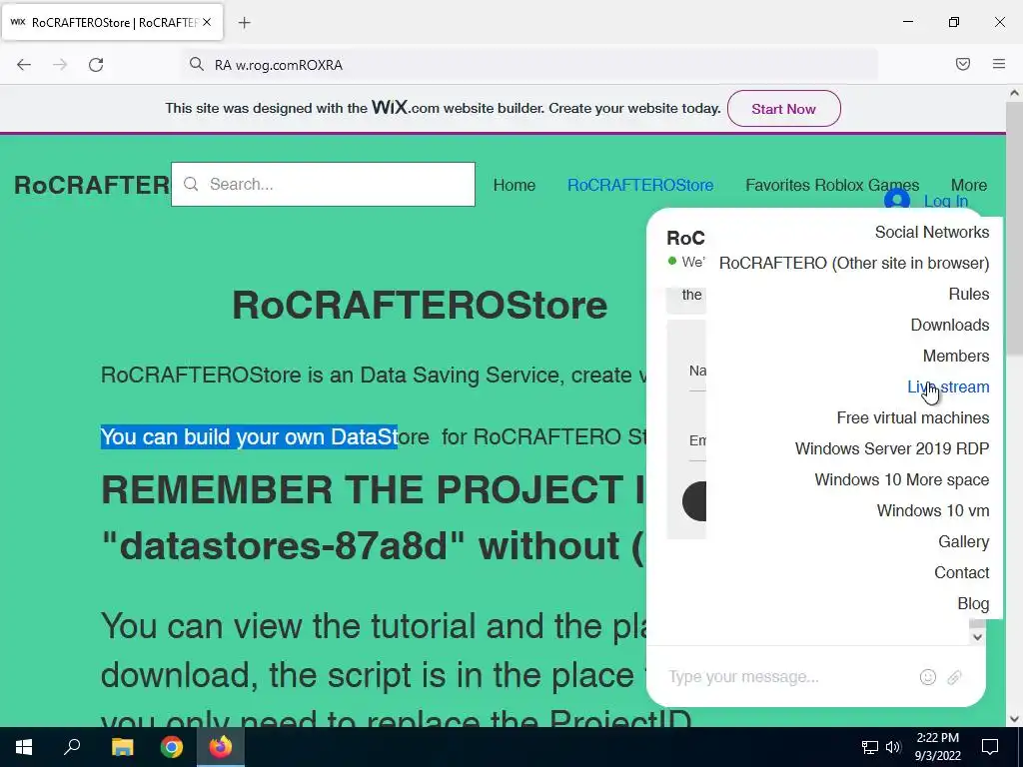The image size is (1023, 767).
Task: Reload the page with the refresh icon
Action: point(96,65)
